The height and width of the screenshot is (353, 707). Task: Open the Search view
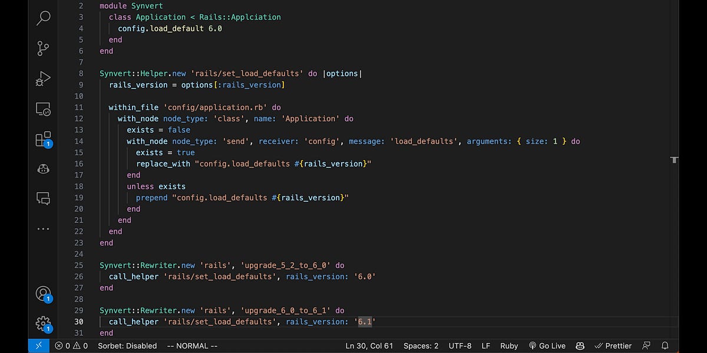(x=42, y=18)
